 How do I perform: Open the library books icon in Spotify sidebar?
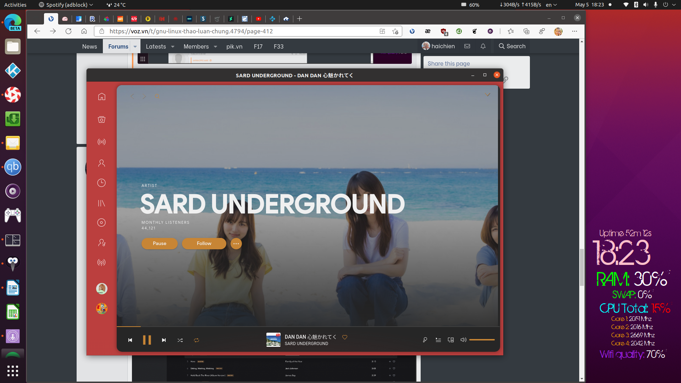click(x=101, y=203)
